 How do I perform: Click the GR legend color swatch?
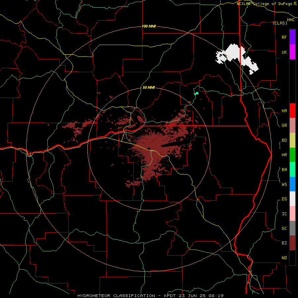coord(292,125)
